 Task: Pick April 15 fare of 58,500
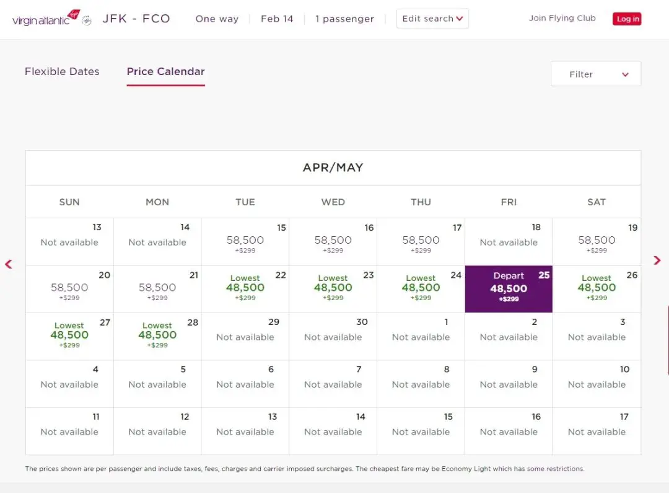click(x=245, y=242)
